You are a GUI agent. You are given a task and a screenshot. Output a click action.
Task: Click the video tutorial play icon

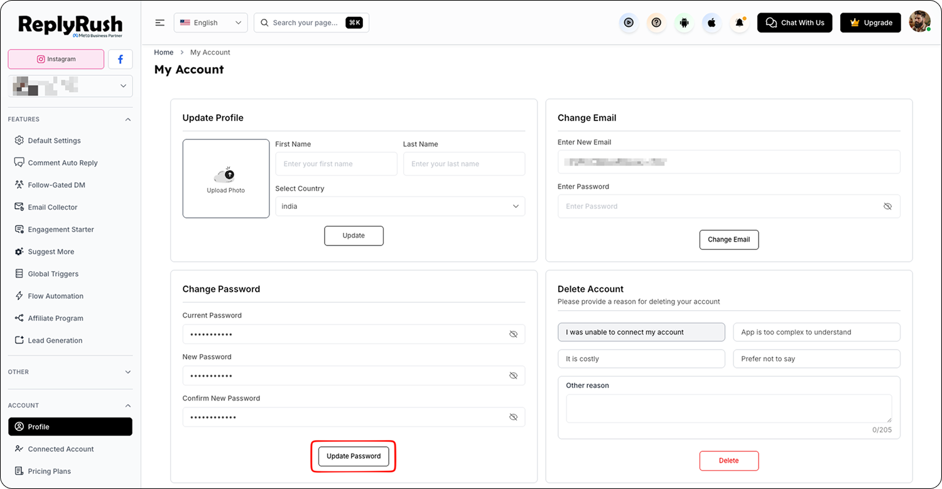(x=629, y=23)
